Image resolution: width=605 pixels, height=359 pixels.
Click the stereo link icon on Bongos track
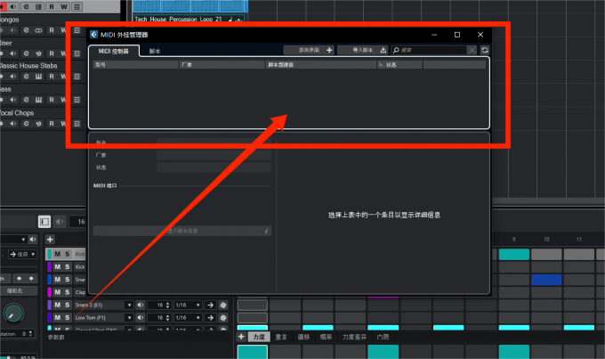38,30
